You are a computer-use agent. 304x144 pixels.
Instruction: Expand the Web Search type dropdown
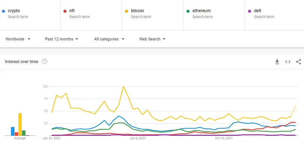pos(152,39)
